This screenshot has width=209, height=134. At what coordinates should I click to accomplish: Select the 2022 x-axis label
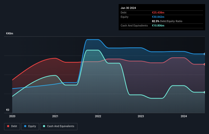(x=98, y=116)
